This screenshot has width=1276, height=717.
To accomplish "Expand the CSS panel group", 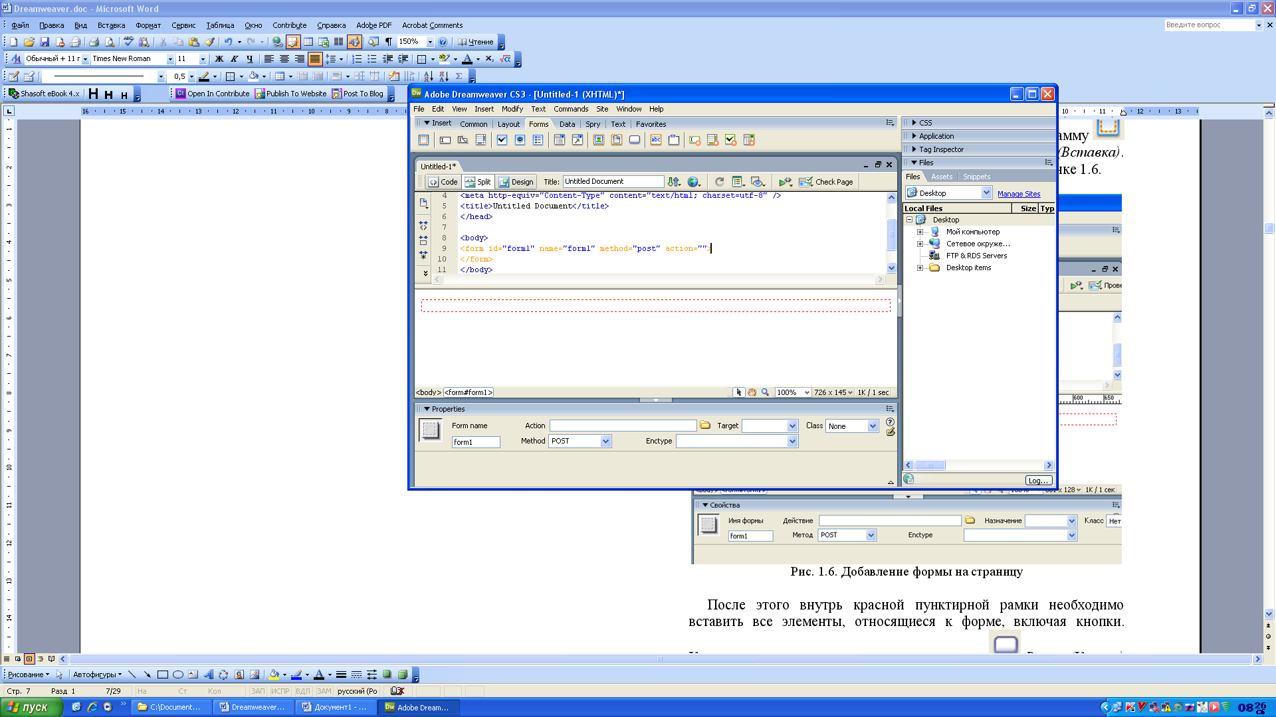I will pyautogui.click(x=914, y=123).
